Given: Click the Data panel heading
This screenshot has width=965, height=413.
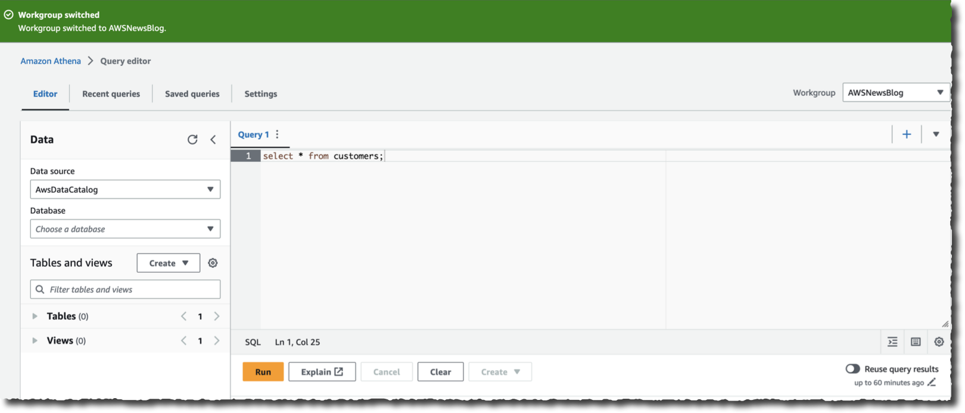Looking at the screenshot, I should [x=42, y=139].
